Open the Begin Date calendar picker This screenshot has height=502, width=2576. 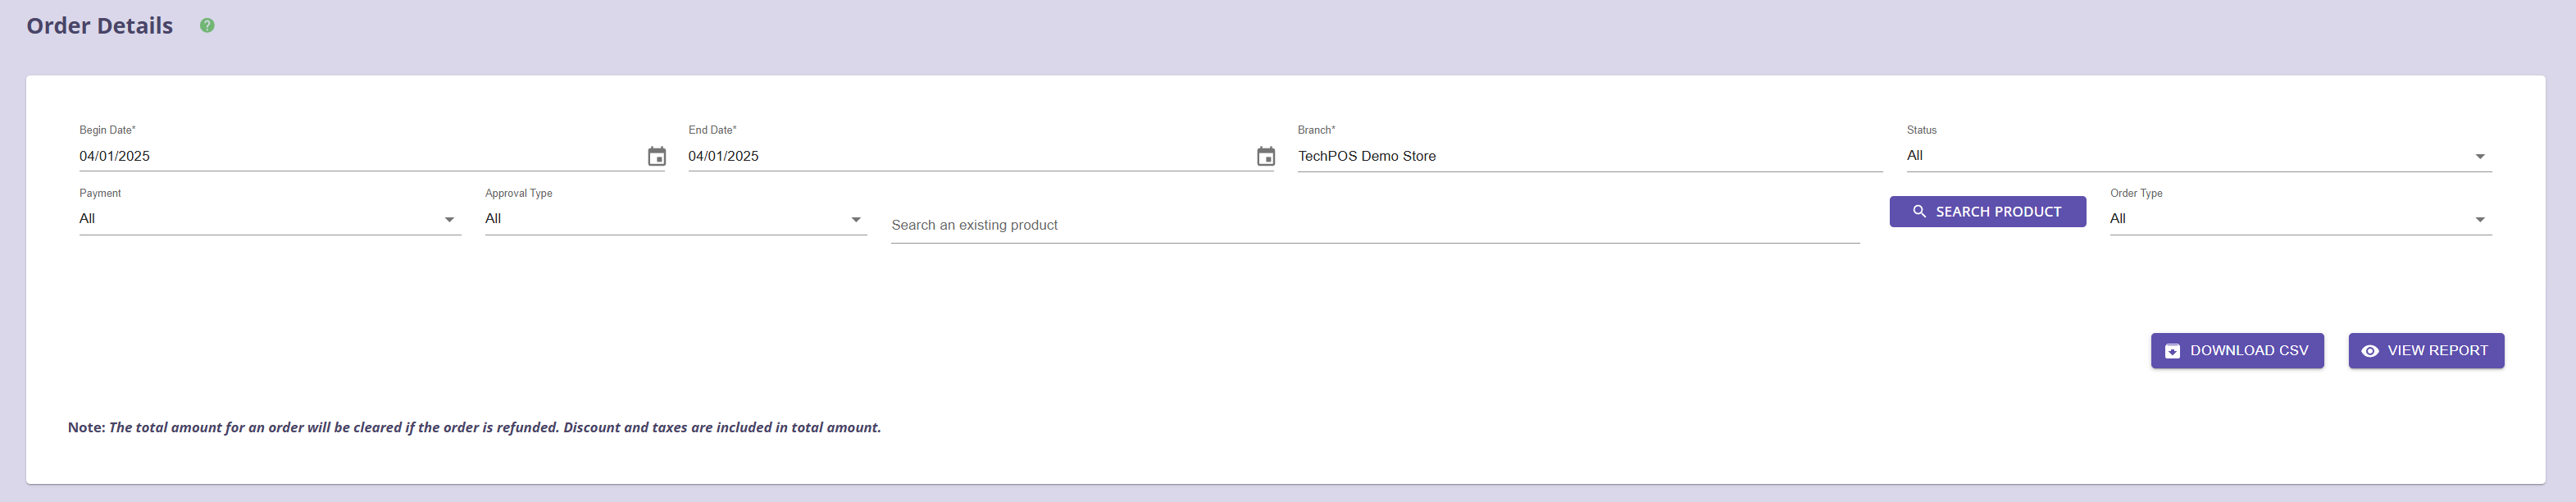pos(656,157)
